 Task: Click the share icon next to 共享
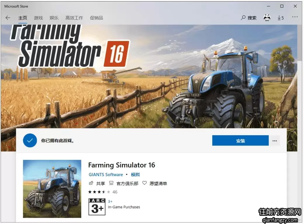coord(91,183)
